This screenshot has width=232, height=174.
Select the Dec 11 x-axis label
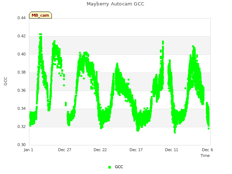(171, 150)
